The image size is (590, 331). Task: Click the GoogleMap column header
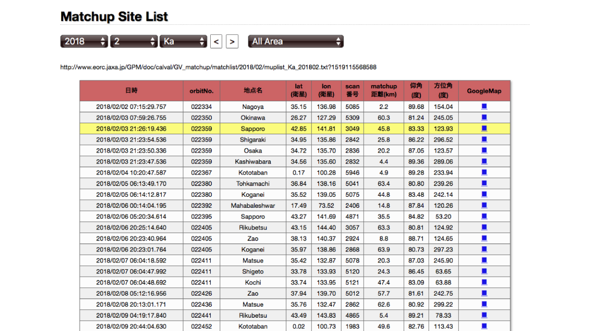(484, 91)
